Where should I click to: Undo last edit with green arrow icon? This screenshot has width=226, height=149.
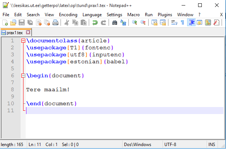pyautogui.click(x=95, y=23)
